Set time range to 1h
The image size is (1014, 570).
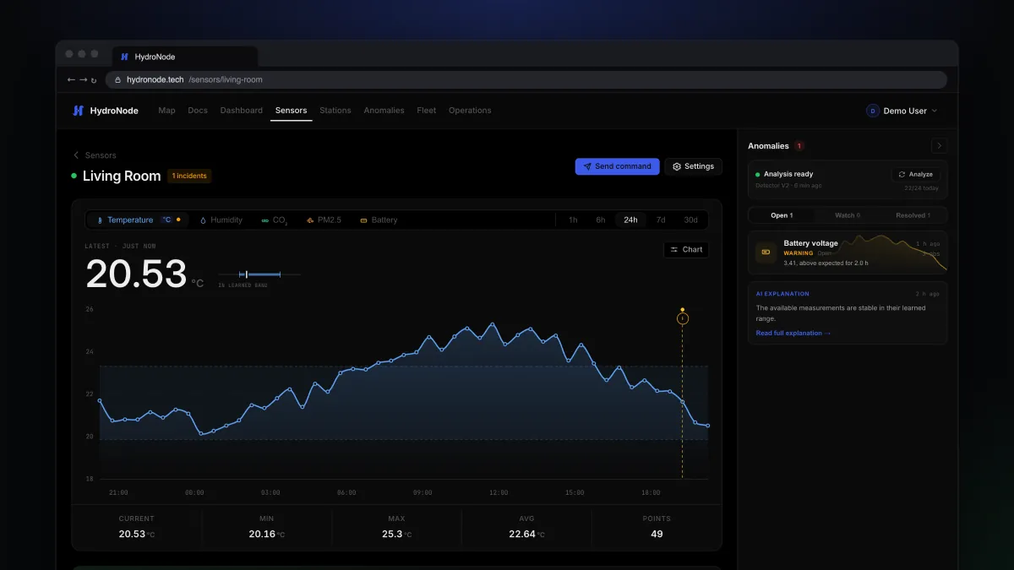pyautogui.click(x=573, y=220)
